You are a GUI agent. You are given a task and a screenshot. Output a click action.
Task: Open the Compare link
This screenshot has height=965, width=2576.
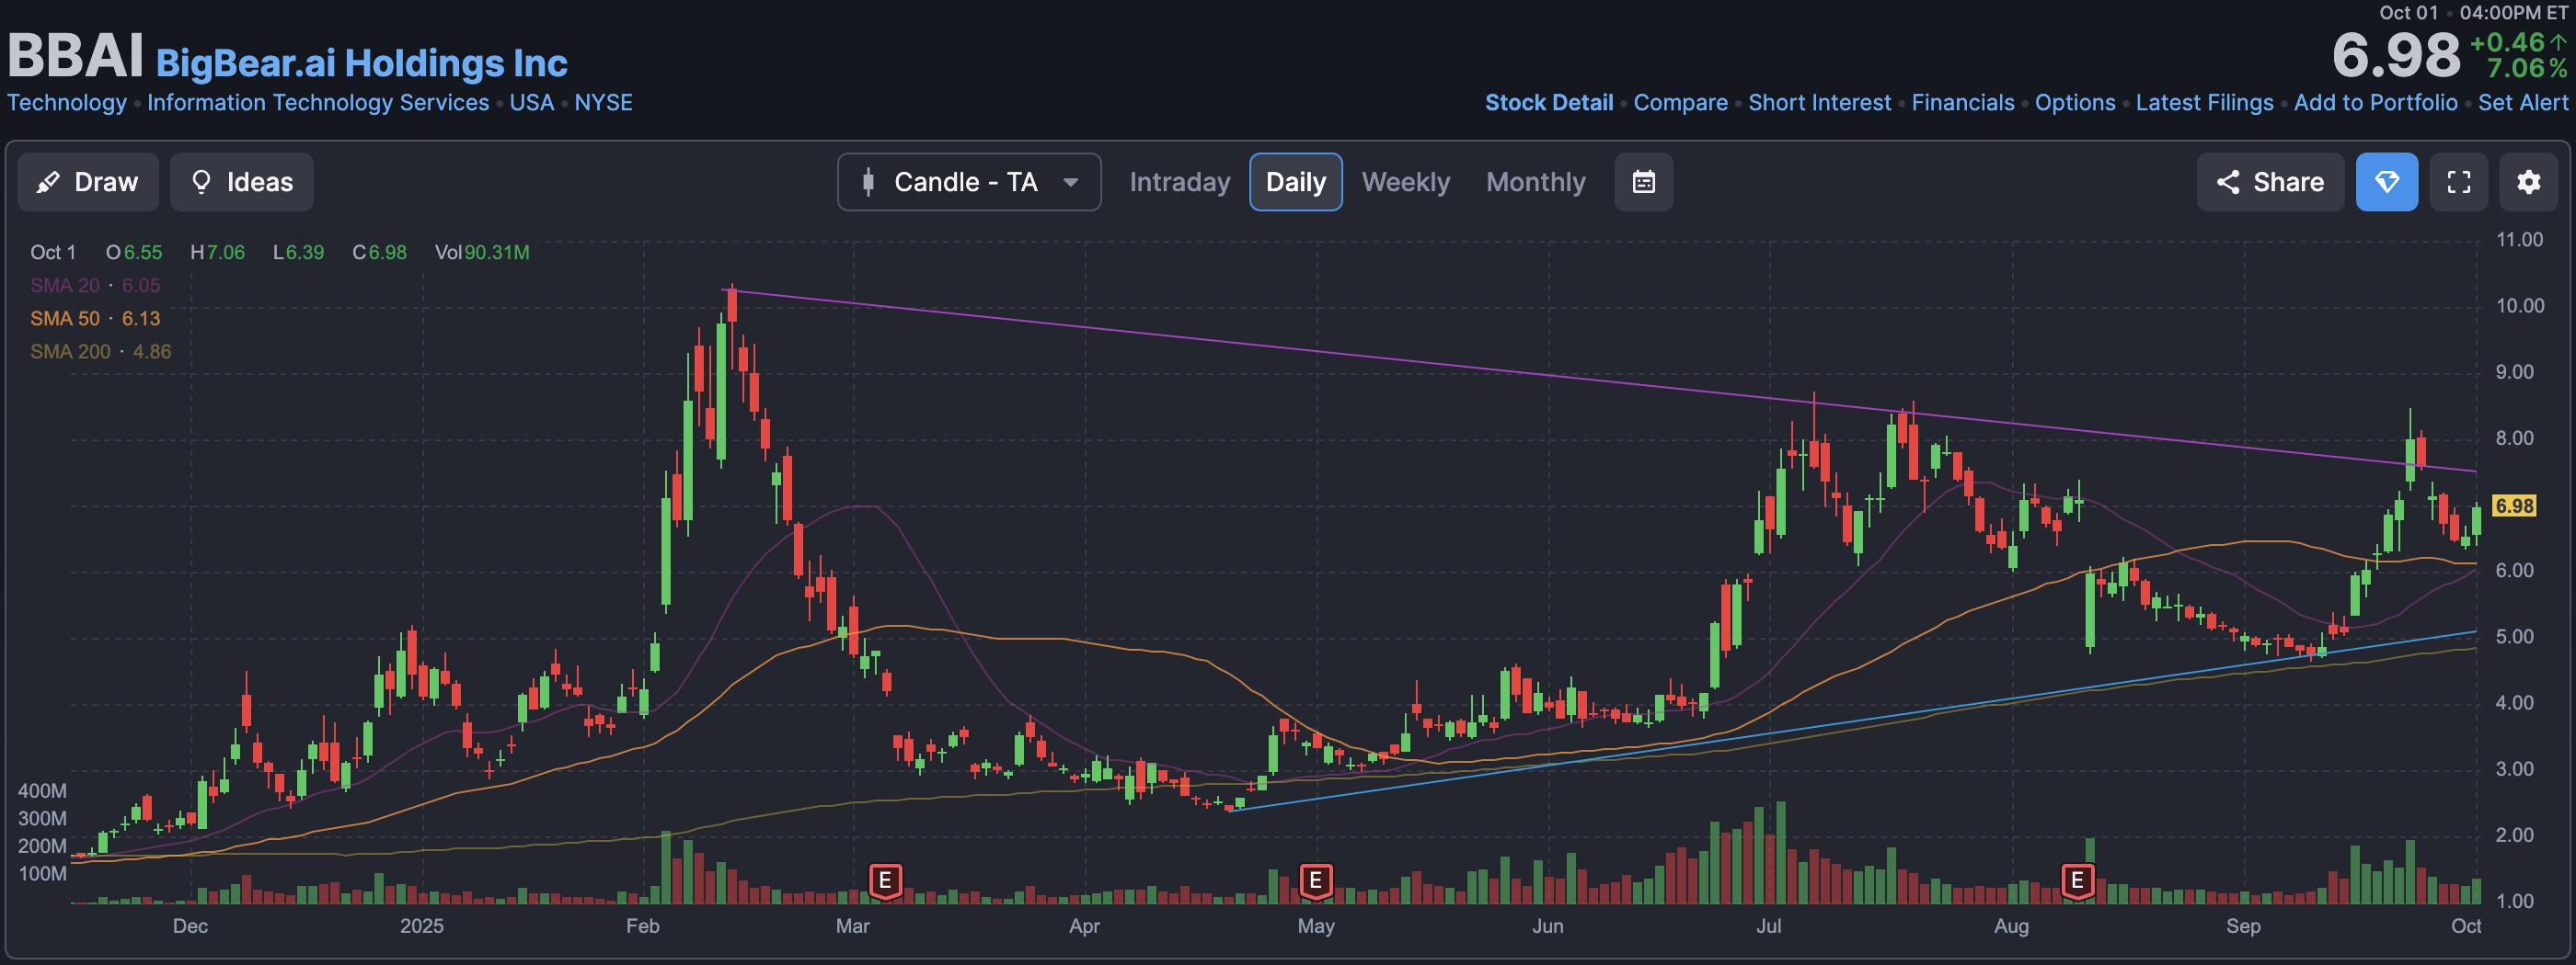1680,103
